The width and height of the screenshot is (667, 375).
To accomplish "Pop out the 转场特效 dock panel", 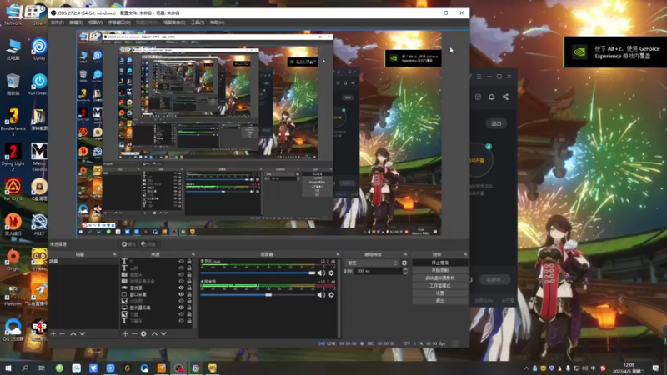I will [405, 254].
